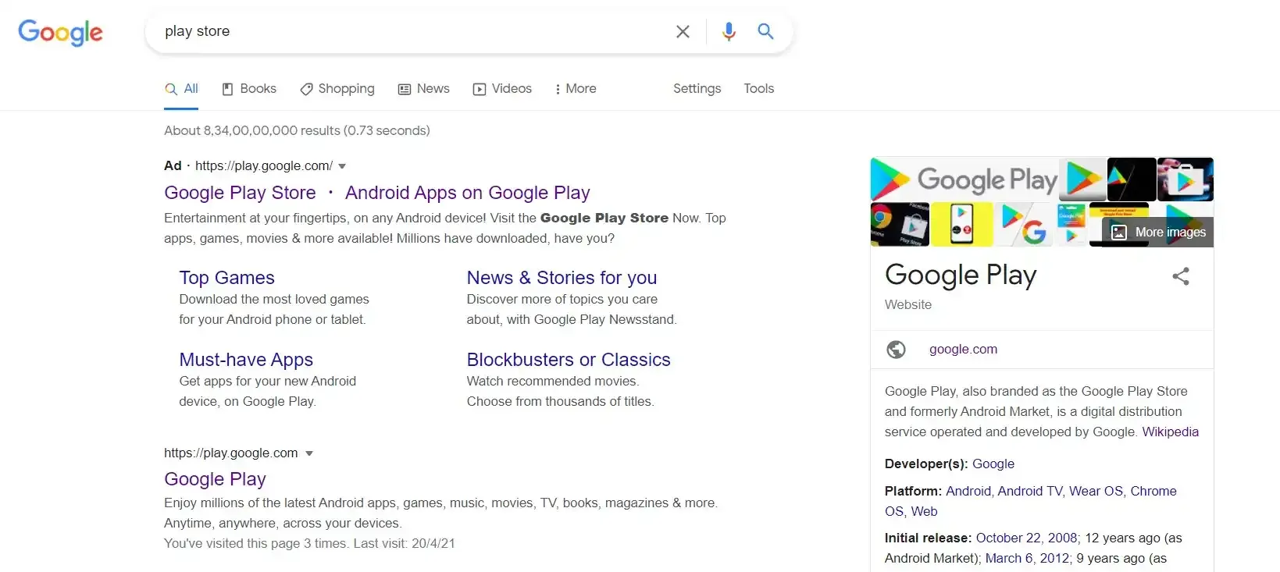The image size is (1280, 572).
Task: Switch to the Videos tab
Action: point(502,89)
